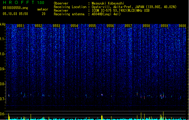This screenshot has width=189, height=120.
Task: Click the location text Ogata-vill. Akita-Pref. JAPAN
Action: tap(118, 7)
